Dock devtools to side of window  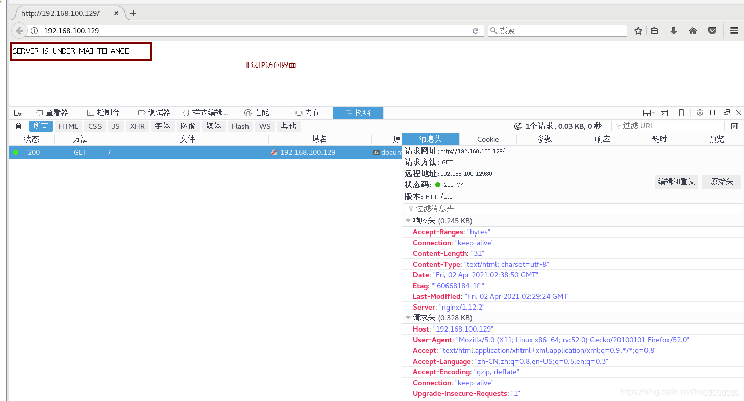click(x=713, y=113)
